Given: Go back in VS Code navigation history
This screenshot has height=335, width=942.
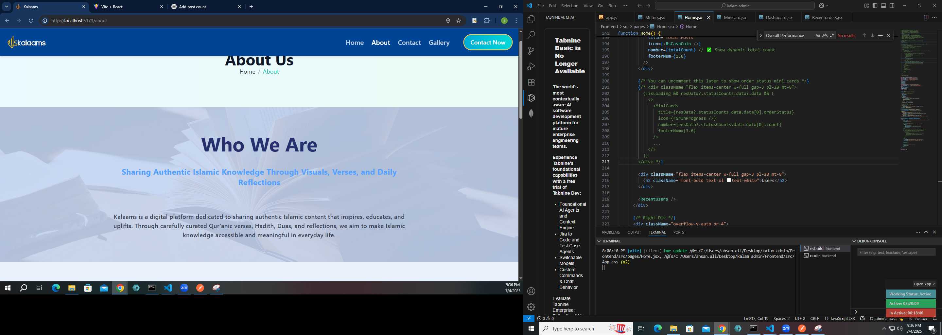Looking at the screenshot, I should (x=639, y=6).
